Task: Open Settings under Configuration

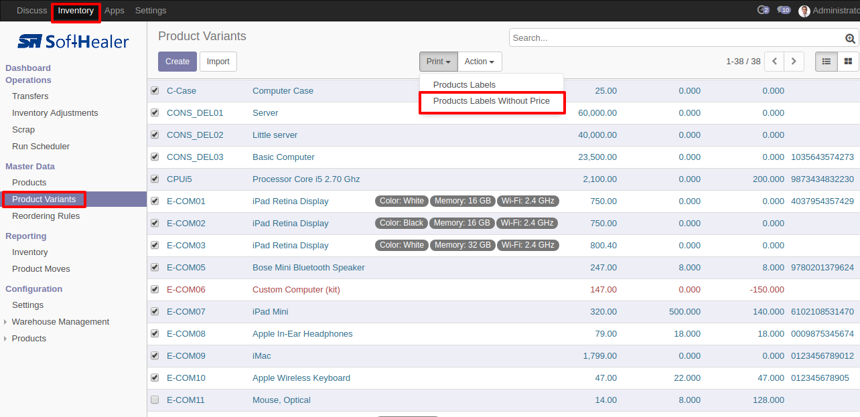Action: (27, 305)
